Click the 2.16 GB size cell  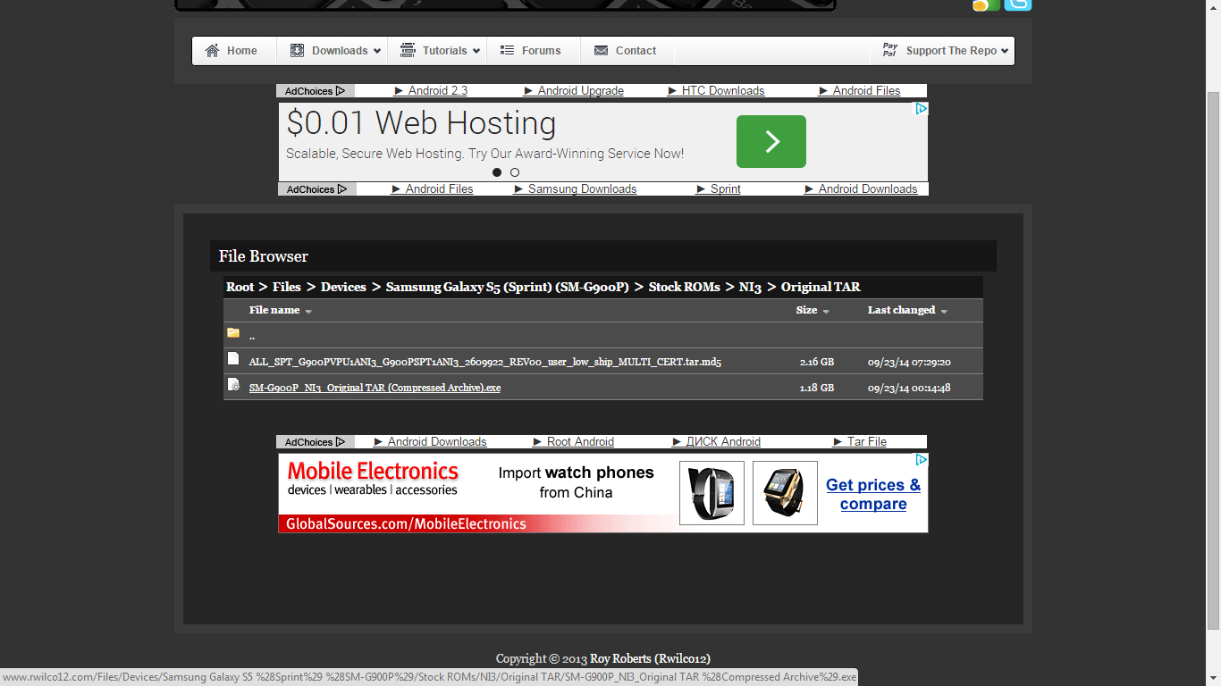coord(817,362)
